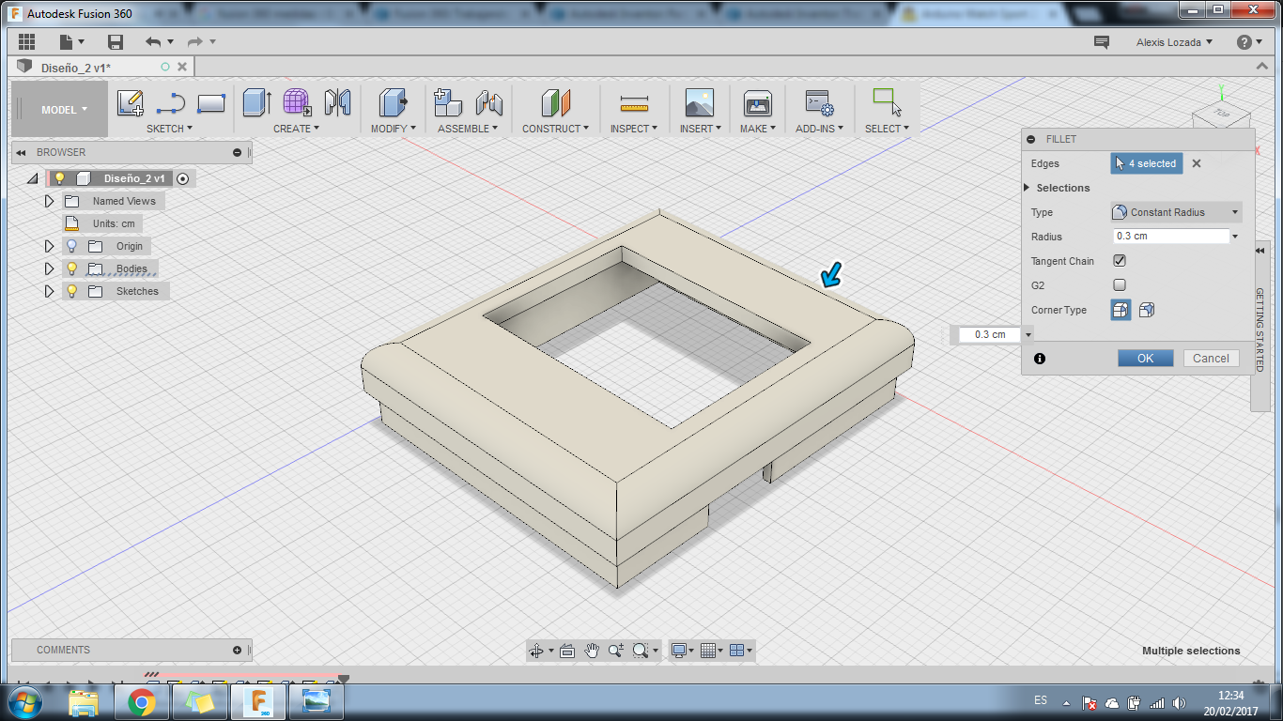Clear the edge selection with X
This screenshot has width=1283, height=721.
[1197, 163]
